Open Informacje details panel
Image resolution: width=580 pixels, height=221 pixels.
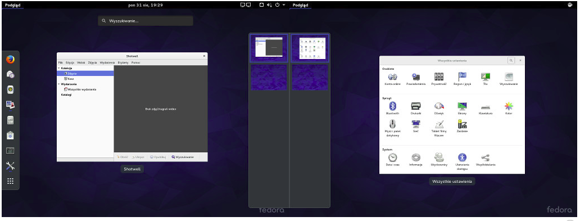point(416,160)
